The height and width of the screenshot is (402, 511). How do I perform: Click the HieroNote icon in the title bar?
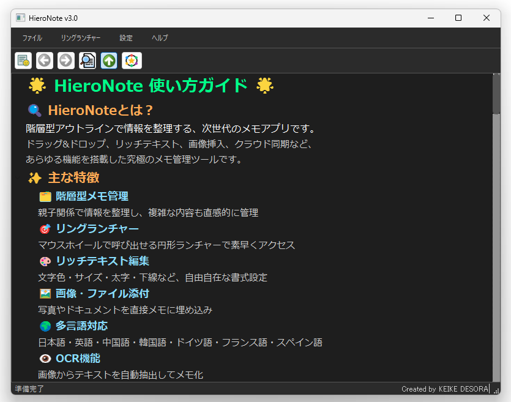(20, 18)
